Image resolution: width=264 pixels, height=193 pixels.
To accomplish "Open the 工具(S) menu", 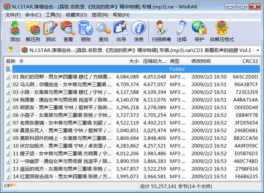I will click(53, 15).
